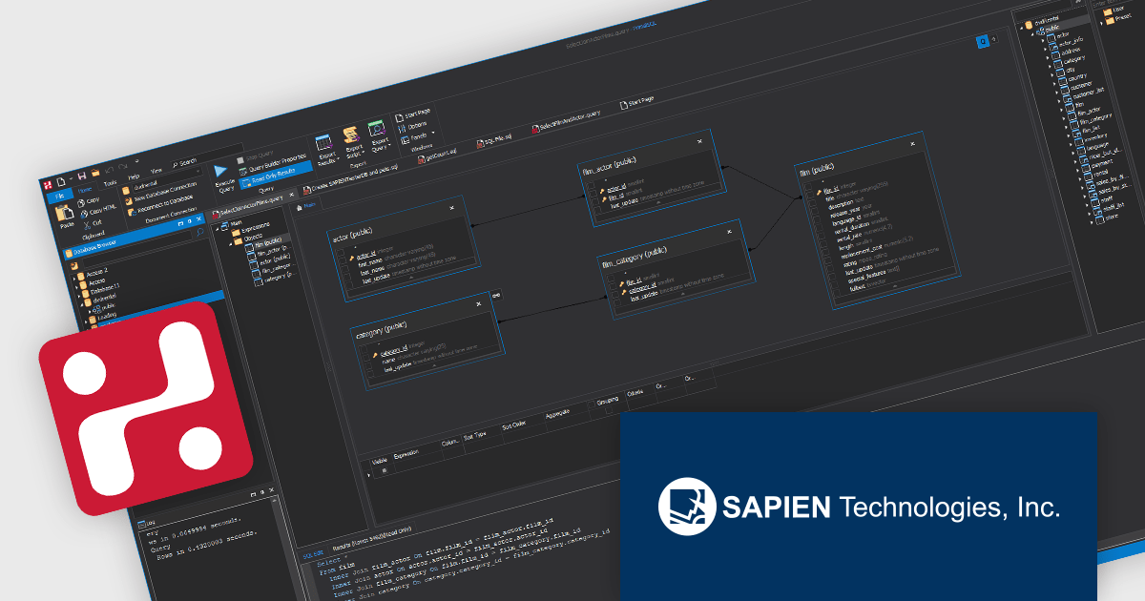Click the Export Script scroll icon
1145x601 pixels.
pyautogui.click(x=351, y=134)
